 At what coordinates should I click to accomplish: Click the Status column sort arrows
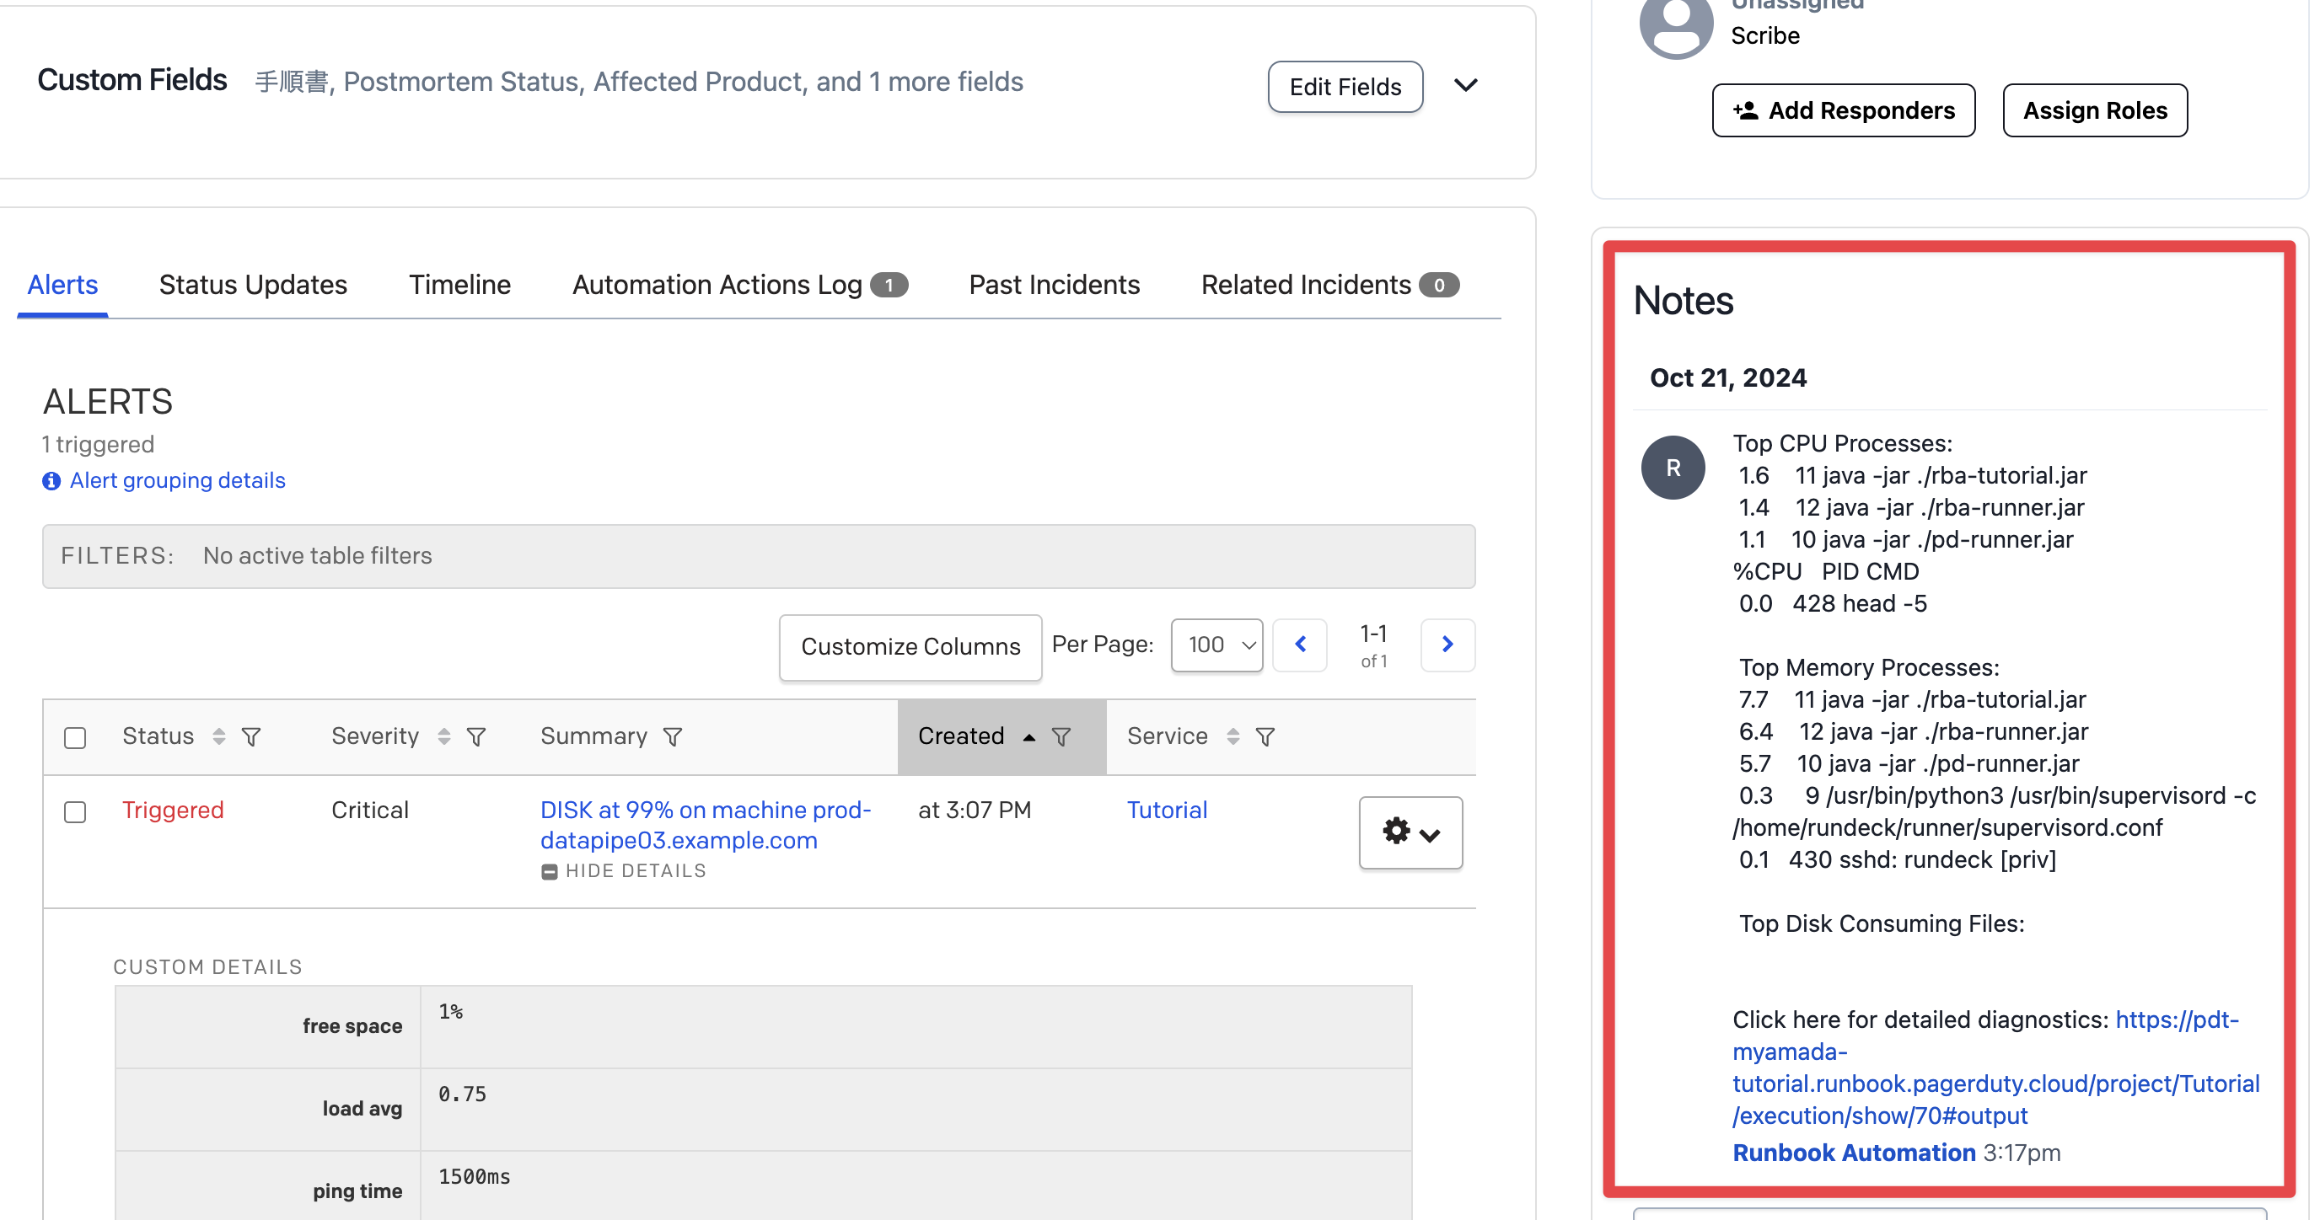pos(219,736)
